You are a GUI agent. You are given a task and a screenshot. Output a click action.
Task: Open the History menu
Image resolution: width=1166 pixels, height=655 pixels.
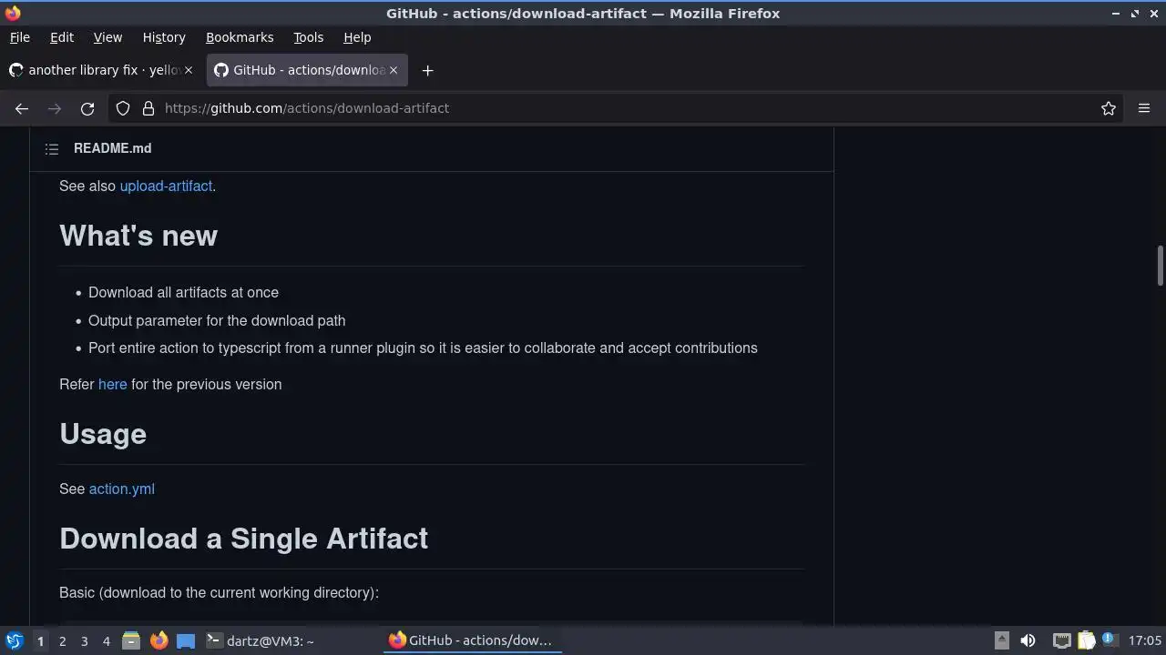(x=164, y=37)
